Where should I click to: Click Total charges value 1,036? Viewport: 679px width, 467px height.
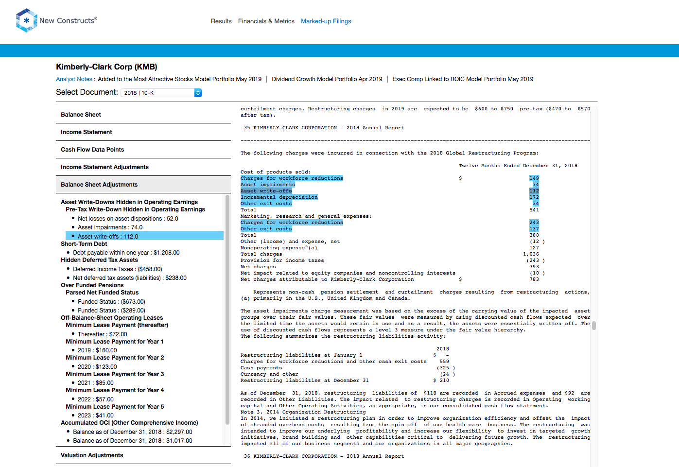click(531, 254)
